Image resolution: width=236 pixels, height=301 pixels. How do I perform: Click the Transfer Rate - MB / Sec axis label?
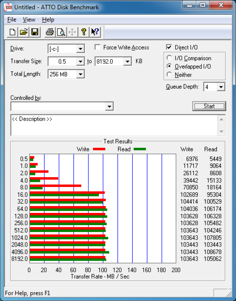point(100,276)
